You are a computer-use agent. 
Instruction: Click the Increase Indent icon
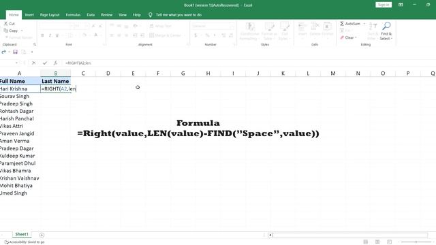[142, 35]
